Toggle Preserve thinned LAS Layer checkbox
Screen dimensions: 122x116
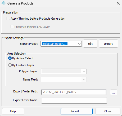[12, 27]
